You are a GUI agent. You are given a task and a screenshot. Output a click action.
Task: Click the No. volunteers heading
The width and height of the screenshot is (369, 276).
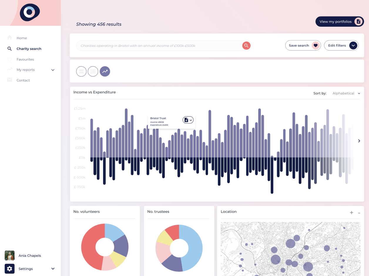coord(86,212)
